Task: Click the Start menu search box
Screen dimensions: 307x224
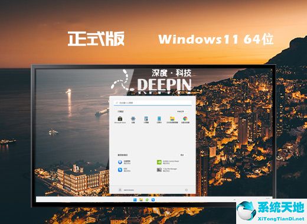Action: [153, 103]
